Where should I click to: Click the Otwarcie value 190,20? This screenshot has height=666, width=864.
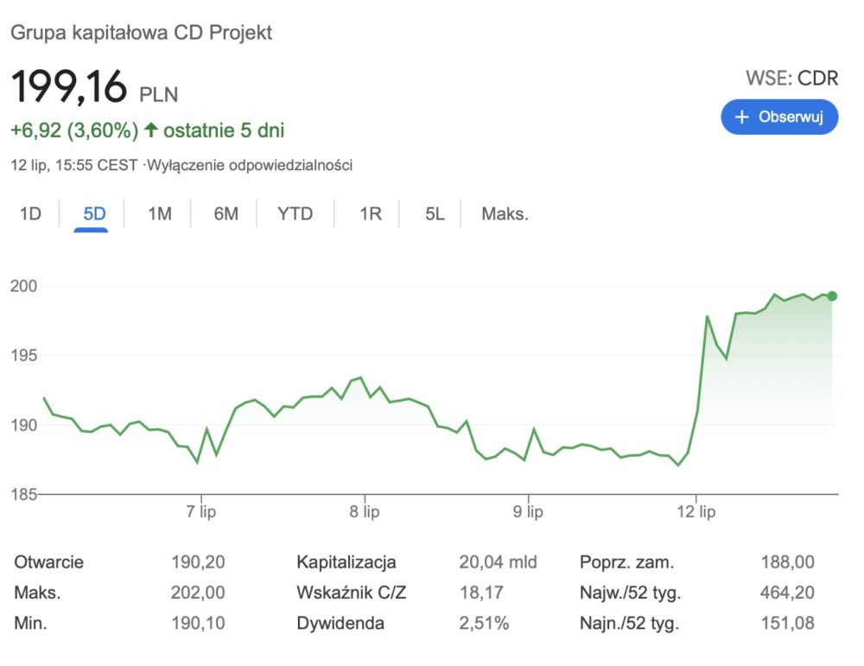(x=198, y=561)
